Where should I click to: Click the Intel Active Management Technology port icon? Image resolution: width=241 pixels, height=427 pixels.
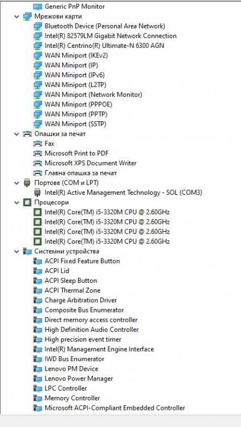pos(38,193)
